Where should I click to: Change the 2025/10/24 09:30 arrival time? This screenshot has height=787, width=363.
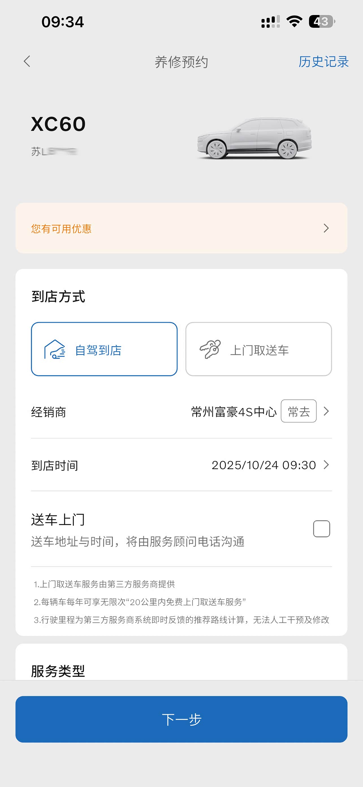(x=264, y=465)
